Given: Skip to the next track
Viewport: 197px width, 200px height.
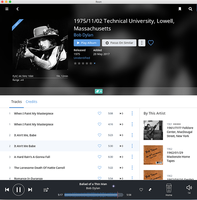Looking at the screenshot, I should click(x=30, y=190).
